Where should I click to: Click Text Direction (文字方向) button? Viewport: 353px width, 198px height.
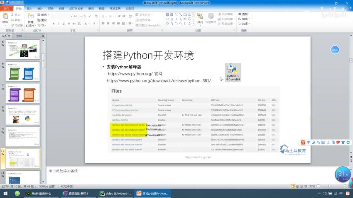point(144,15)
